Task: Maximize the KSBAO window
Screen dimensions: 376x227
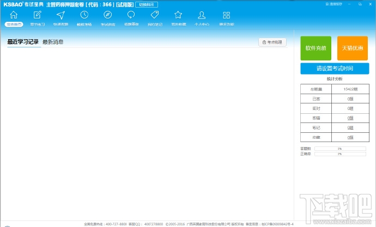Action: click(x=360, y=4)
